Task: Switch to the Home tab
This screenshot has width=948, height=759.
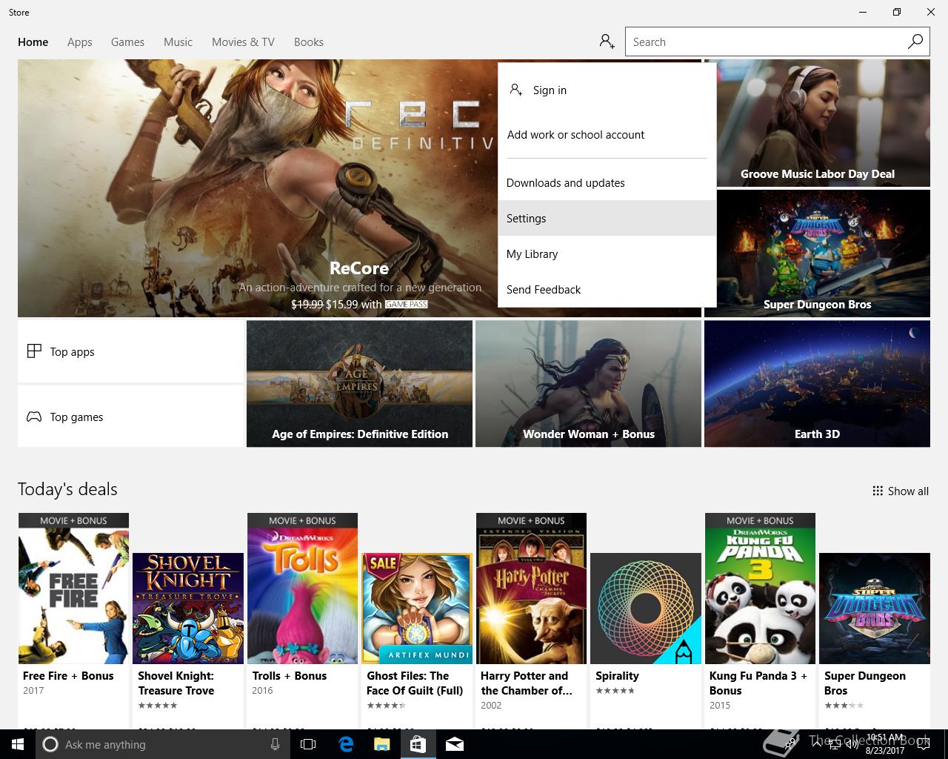Action: (33, 42)
